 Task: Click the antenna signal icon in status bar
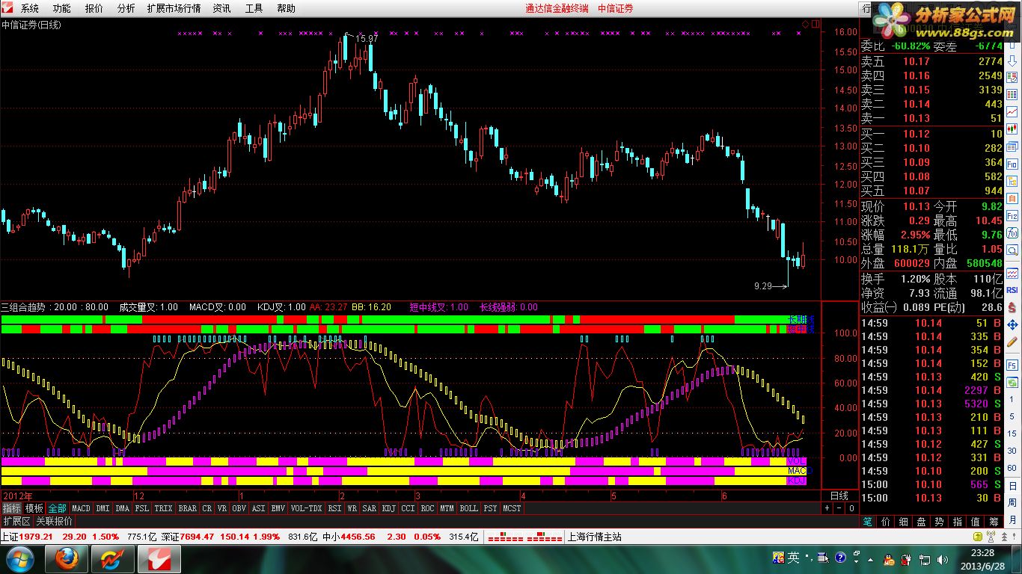[991, 537]
